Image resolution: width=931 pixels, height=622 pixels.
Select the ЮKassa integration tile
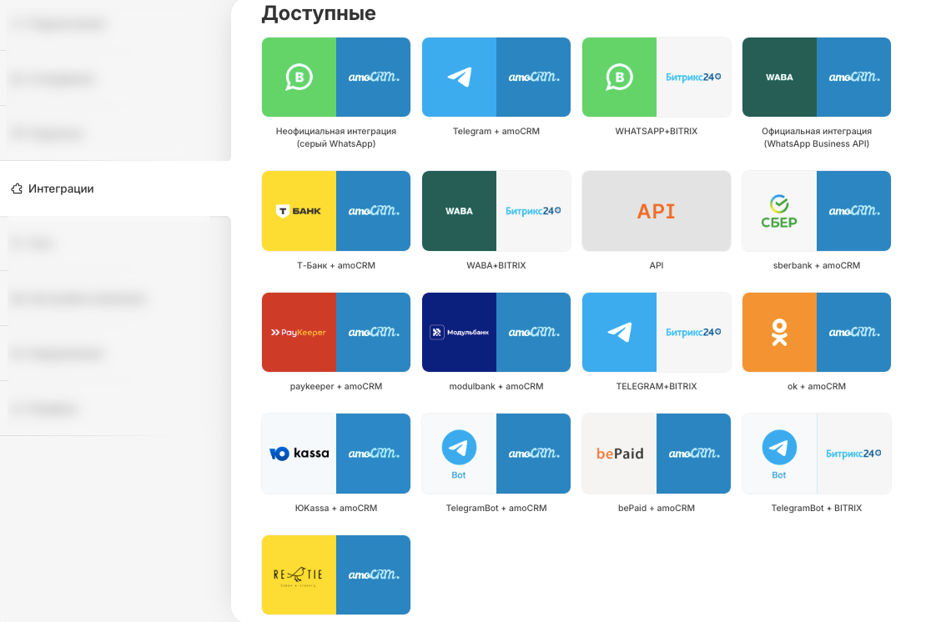coord(336,454)
